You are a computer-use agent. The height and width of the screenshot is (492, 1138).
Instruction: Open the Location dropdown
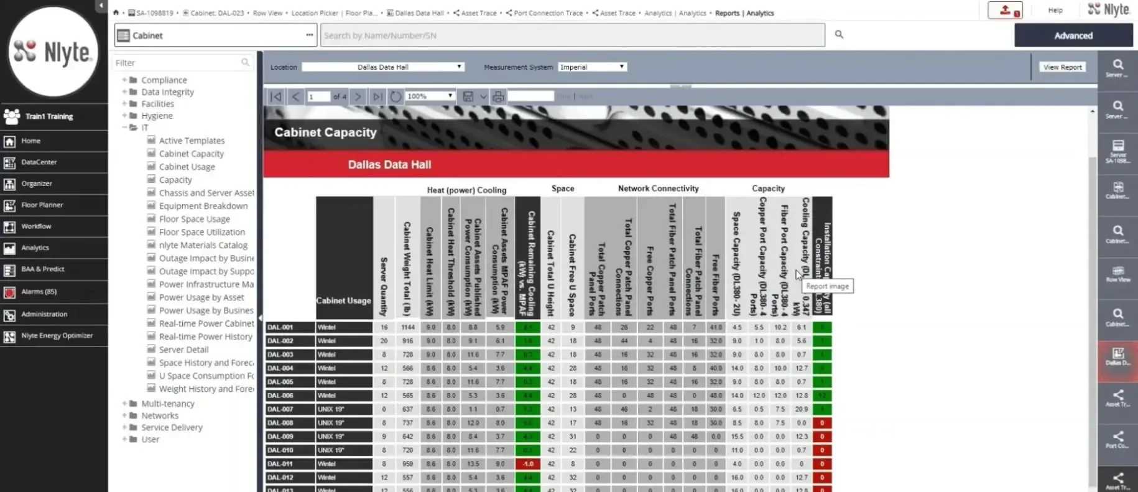[382, 67]
